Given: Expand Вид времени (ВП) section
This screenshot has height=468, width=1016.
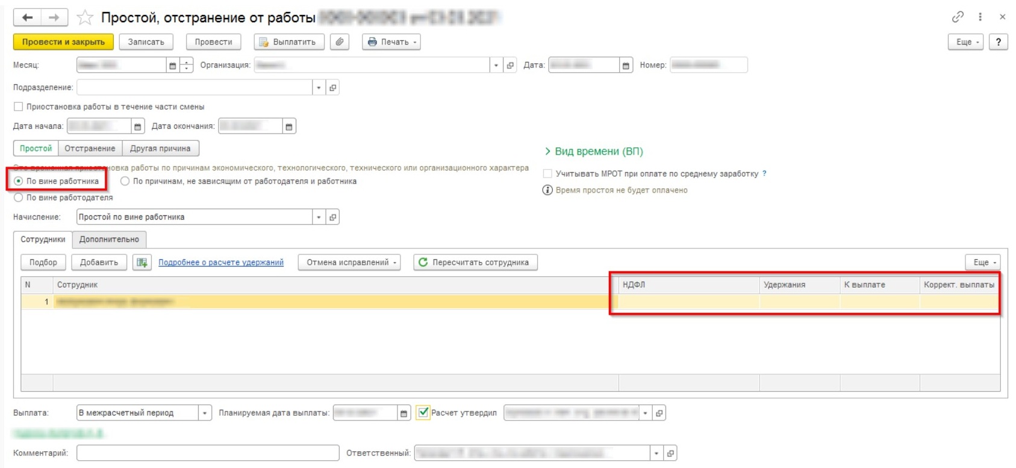Looking at the screenshot, I should click(594, 152).
